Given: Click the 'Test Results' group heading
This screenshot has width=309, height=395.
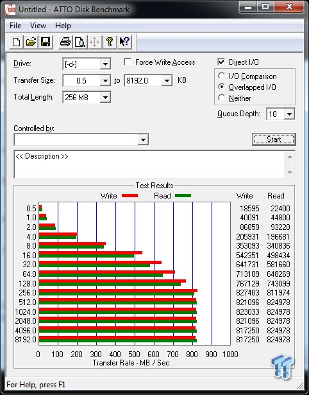Looking at the screenshot, I should tap(154, 186).
